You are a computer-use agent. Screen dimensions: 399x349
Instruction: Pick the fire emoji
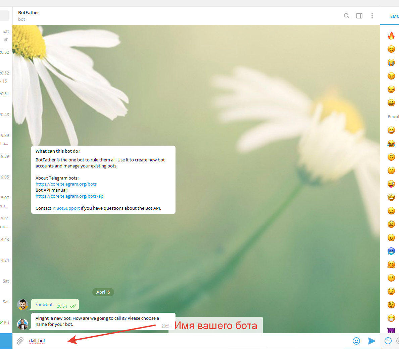pos(391,36)
